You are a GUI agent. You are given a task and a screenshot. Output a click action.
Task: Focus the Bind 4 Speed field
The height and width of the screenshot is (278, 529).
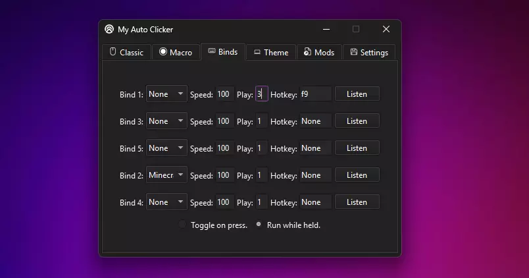[x=224, y=202]
